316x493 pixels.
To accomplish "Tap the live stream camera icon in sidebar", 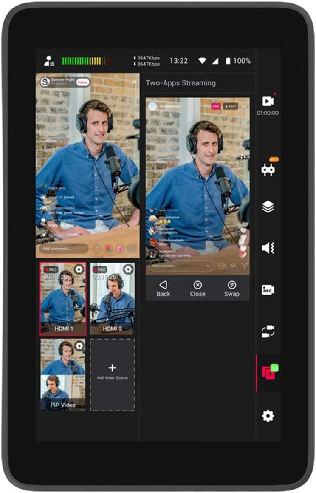I will (268, 101).
